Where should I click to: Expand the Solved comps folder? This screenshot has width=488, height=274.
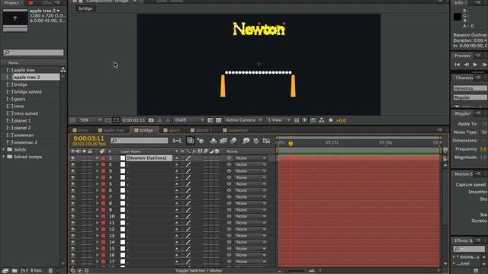[x=4, y=157]
